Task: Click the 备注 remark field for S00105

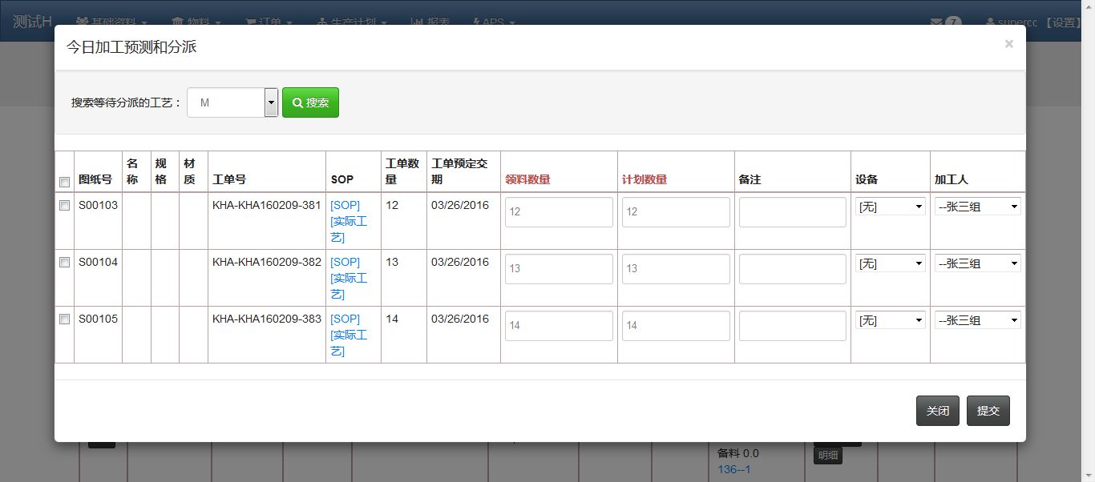Action: tap(792, 326)
